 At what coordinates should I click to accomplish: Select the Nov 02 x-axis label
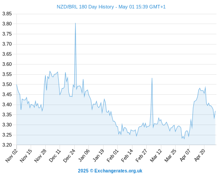[x=12, y=156]
